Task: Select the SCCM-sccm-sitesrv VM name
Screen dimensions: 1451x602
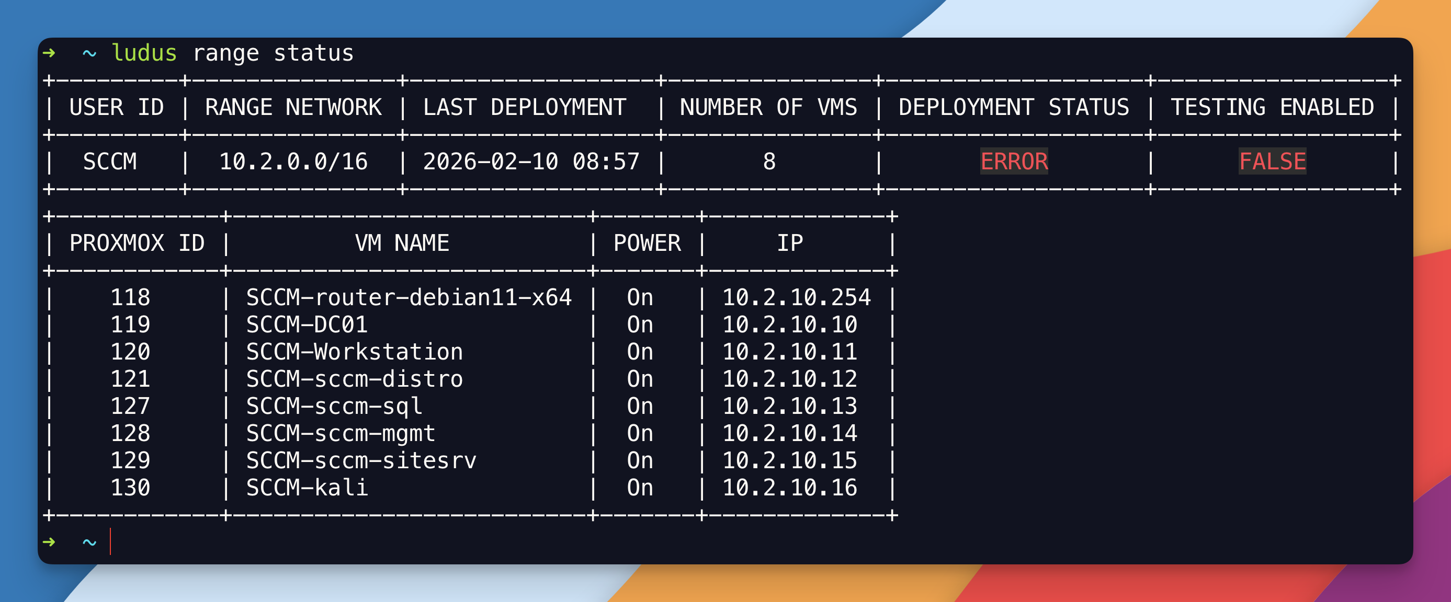Action: click(360, 460)
